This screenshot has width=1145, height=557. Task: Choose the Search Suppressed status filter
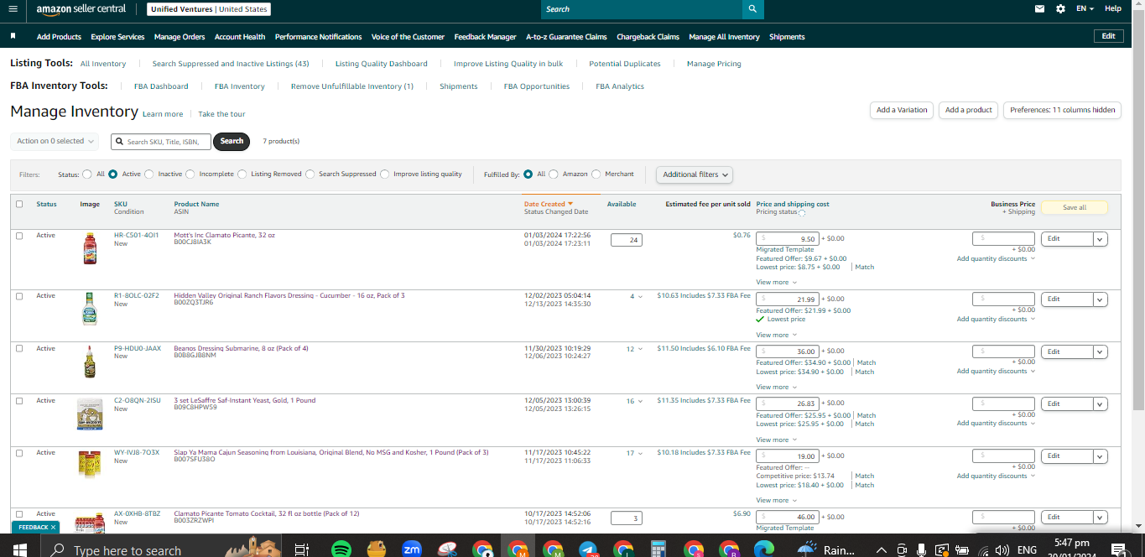[x=310, y=174]
